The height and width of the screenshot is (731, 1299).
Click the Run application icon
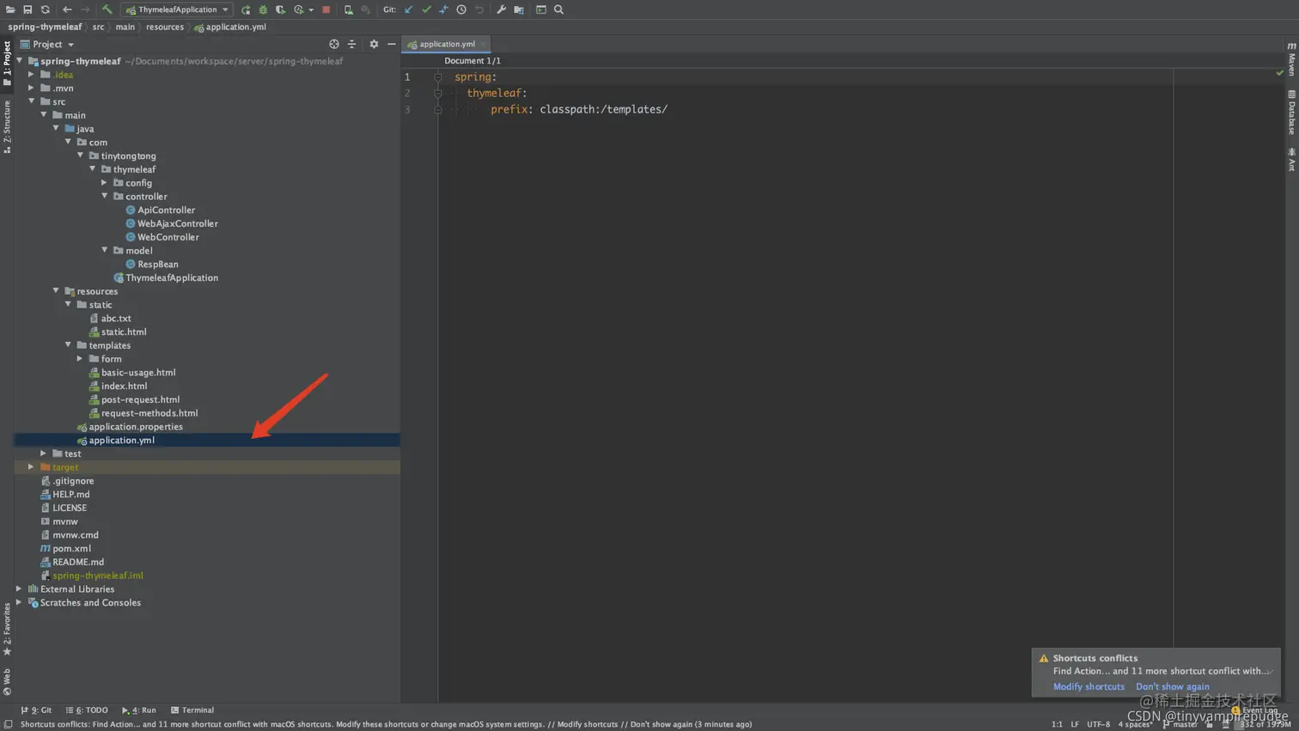pyautogui.click(x=246, y=9)
